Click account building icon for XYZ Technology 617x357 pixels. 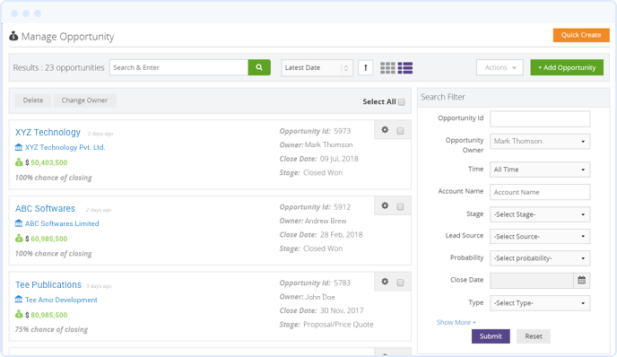19,147
